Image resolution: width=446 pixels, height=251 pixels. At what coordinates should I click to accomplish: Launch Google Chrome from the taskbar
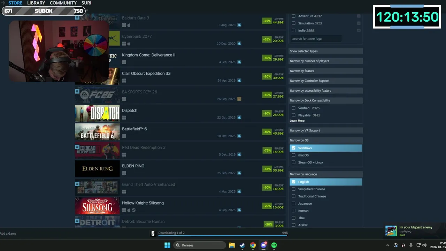point(253,245)
